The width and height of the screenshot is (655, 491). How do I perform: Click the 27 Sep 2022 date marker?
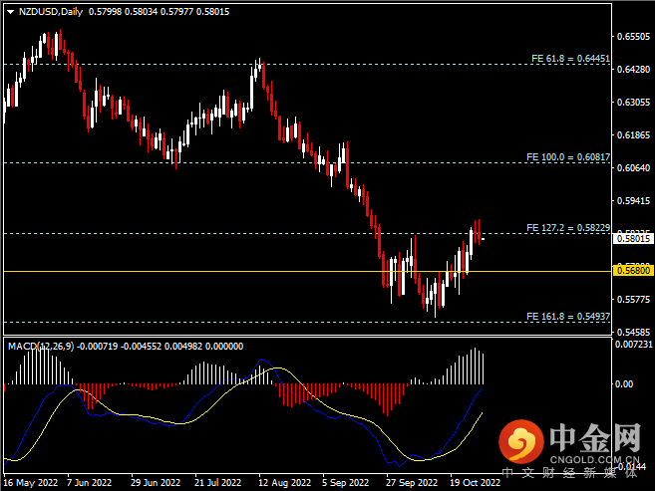[412, 483]
